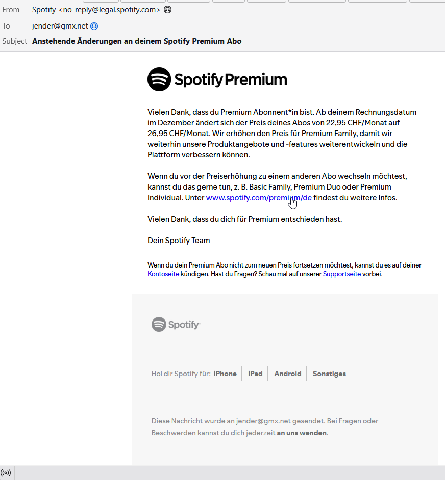Select the iPhone download link

click(x=225, y=374)
